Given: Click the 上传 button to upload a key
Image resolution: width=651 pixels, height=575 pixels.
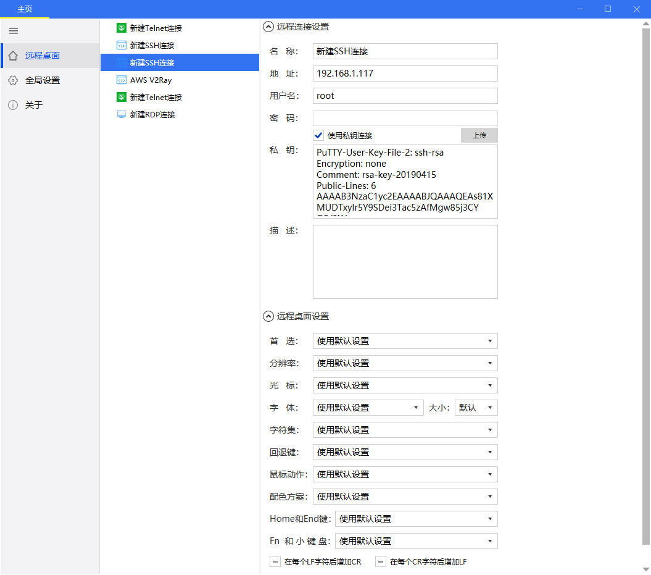Looking at the screenshot, I should pos(479,135).
